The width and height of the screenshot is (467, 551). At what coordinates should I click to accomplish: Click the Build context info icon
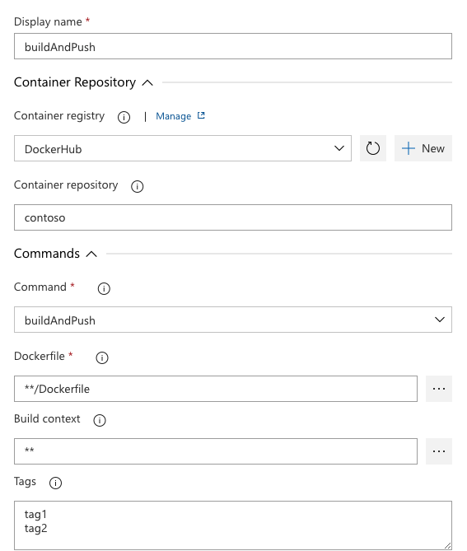(100, 420)
